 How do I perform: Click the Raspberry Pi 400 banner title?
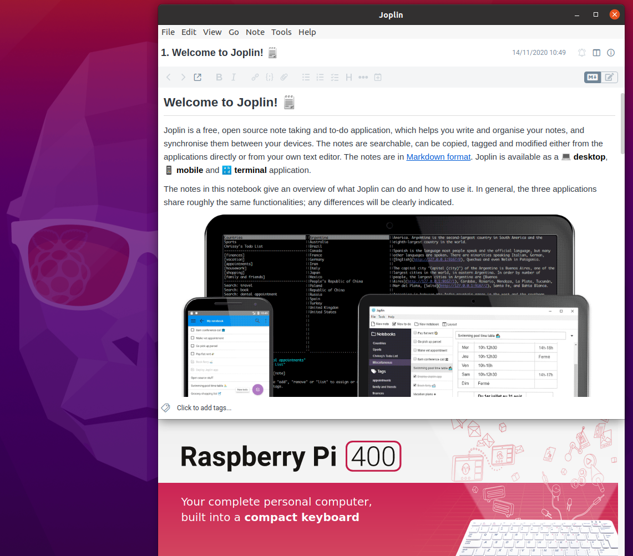(x=291, y=456)
